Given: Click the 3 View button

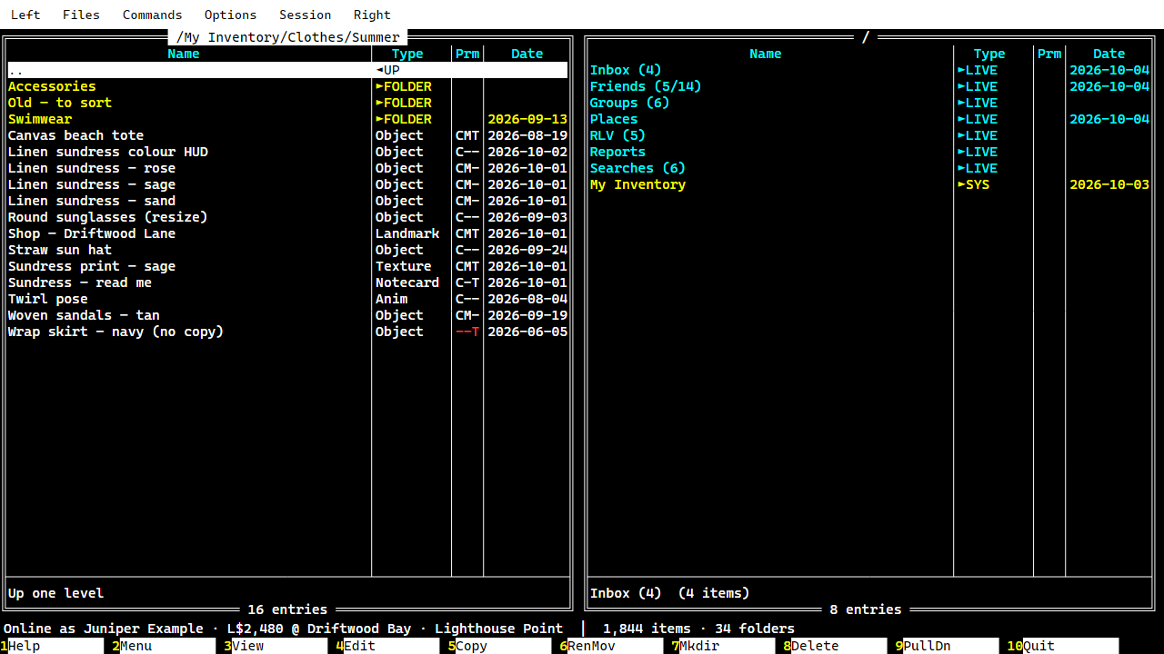Looking at the screenshot, I should point(276,646).
